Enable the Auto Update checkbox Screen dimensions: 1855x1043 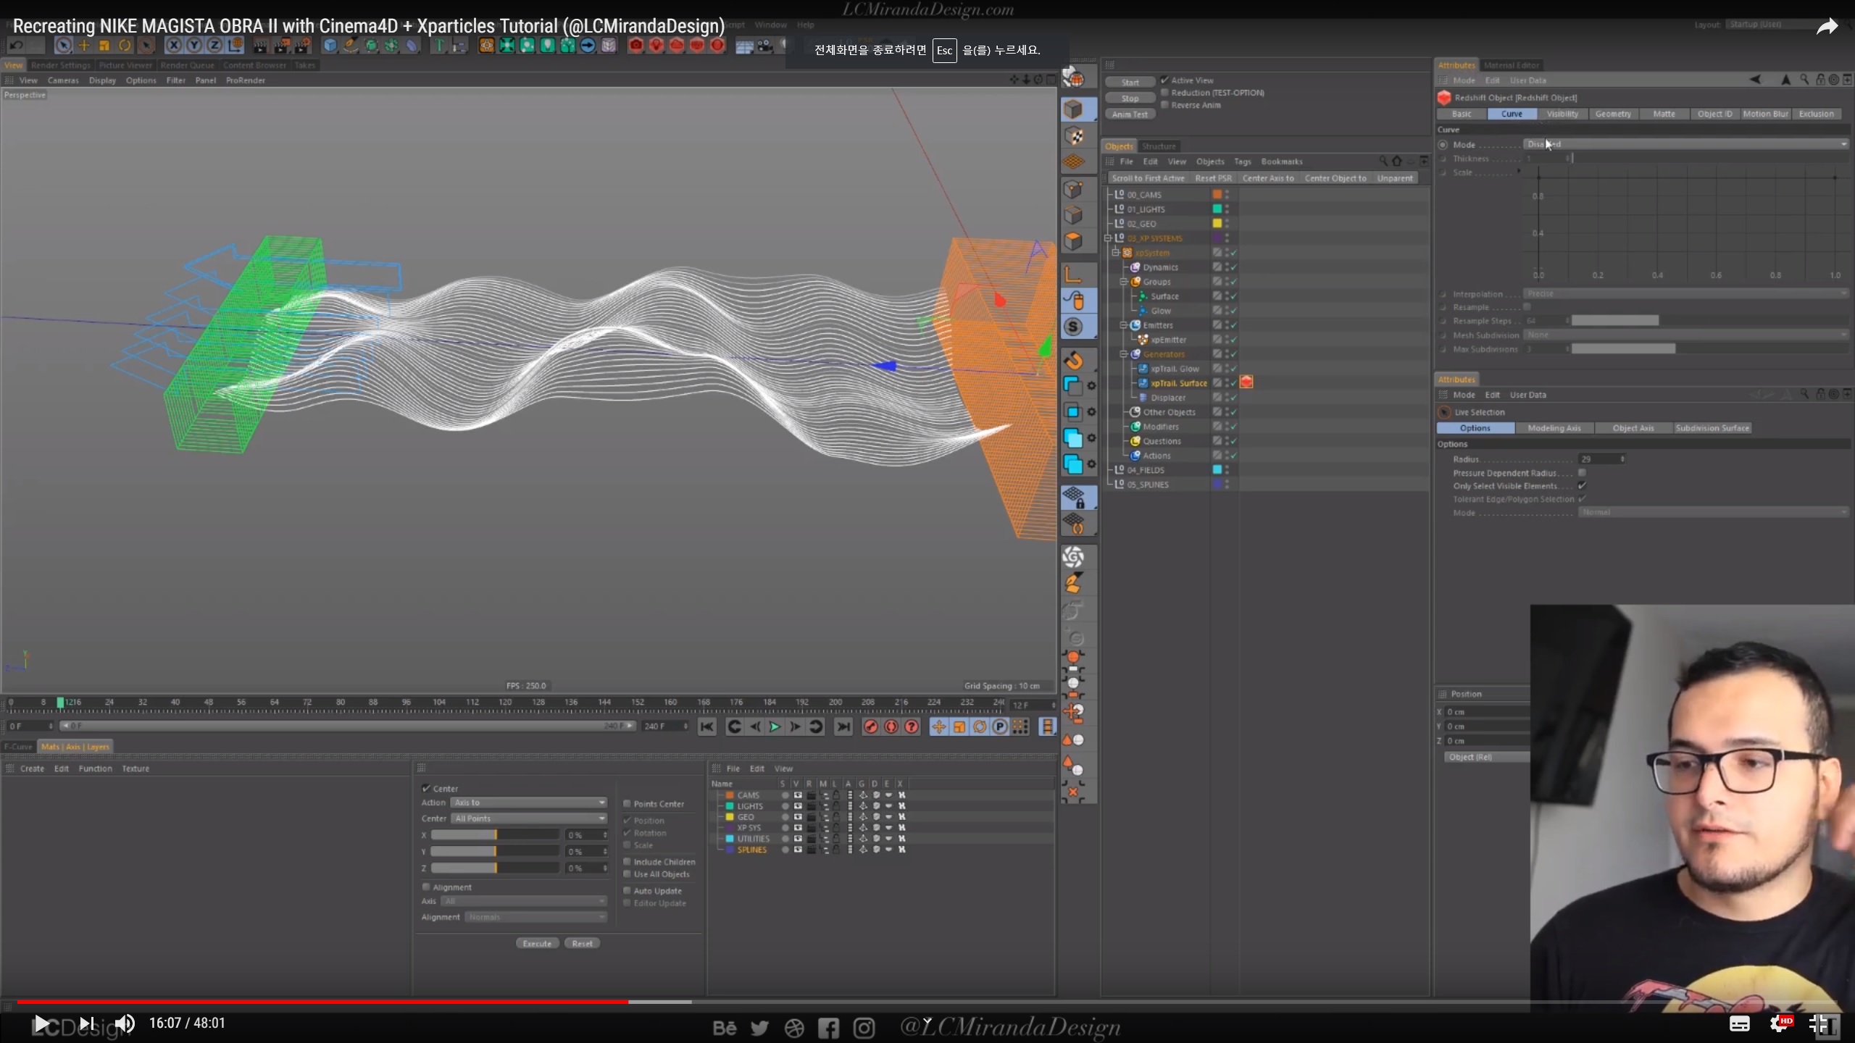[x=627, y=890]
